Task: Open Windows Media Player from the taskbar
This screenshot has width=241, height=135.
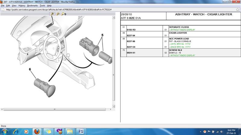Action: click(26, 131)
